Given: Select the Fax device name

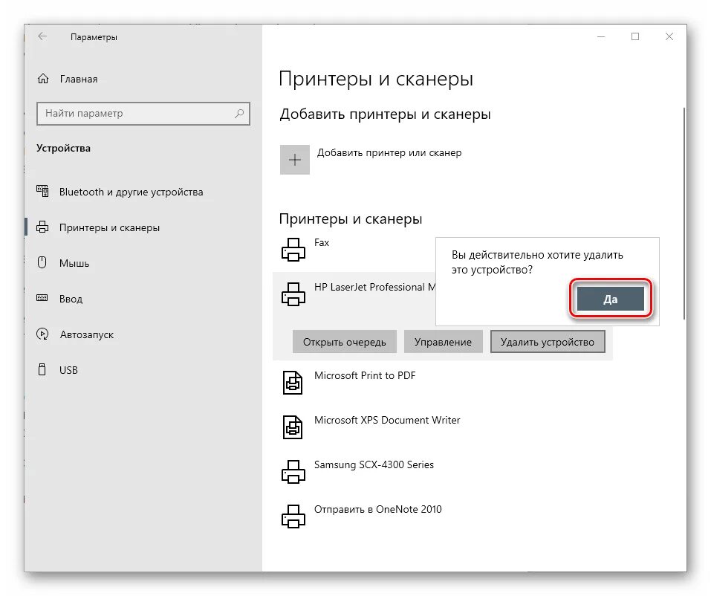Looking at the screenshot, I should pos(322,243).
